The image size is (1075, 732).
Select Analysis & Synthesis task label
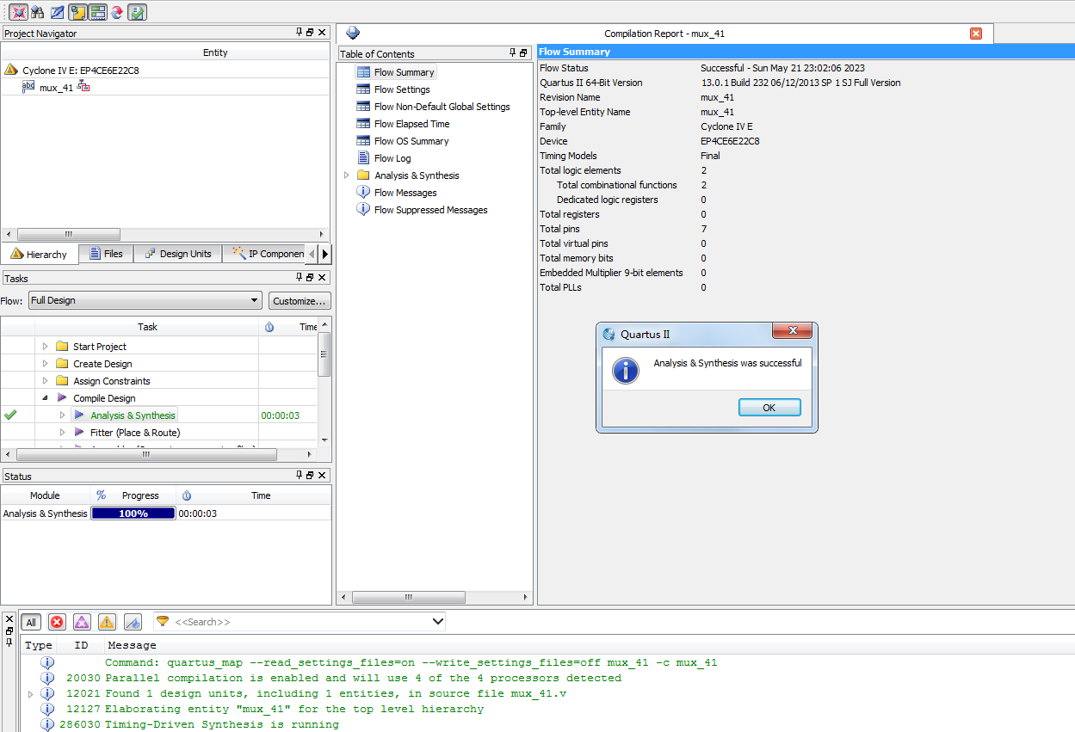pos(133,415)
